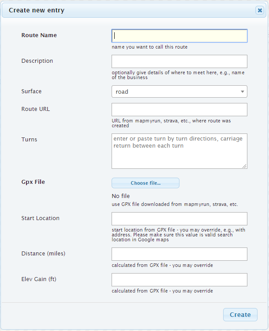Click the Start Location label
Screen dimensions: 269x331
click(x=40, y=218)
